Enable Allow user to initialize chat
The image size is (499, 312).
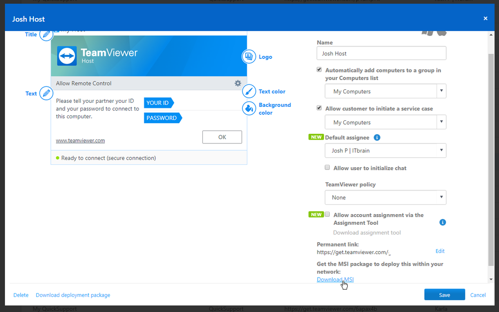click(327, 168)
